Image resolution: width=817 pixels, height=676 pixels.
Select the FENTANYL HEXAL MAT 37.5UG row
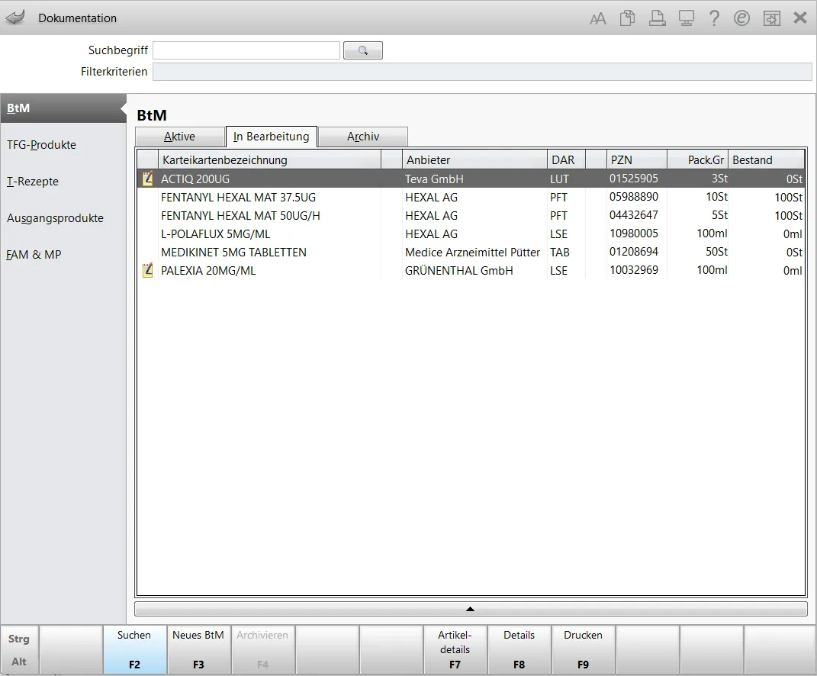coord(471,198)
